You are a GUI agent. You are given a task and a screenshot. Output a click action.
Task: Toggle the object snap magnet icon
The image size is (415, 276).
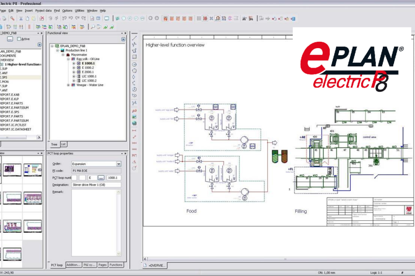(218, 19)
